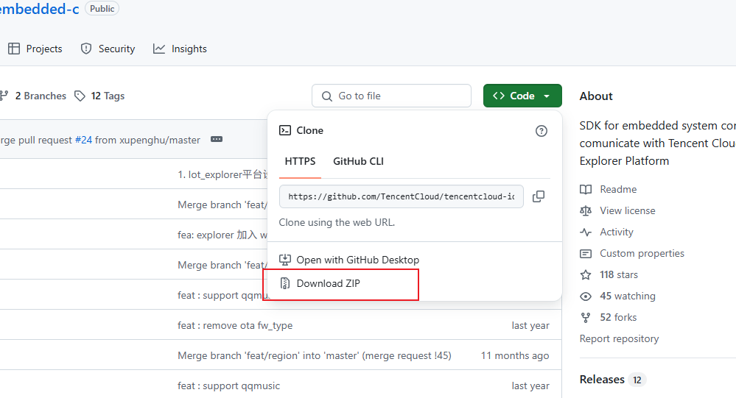
Task: View the 45 watching link
Action: coord(628,296)
